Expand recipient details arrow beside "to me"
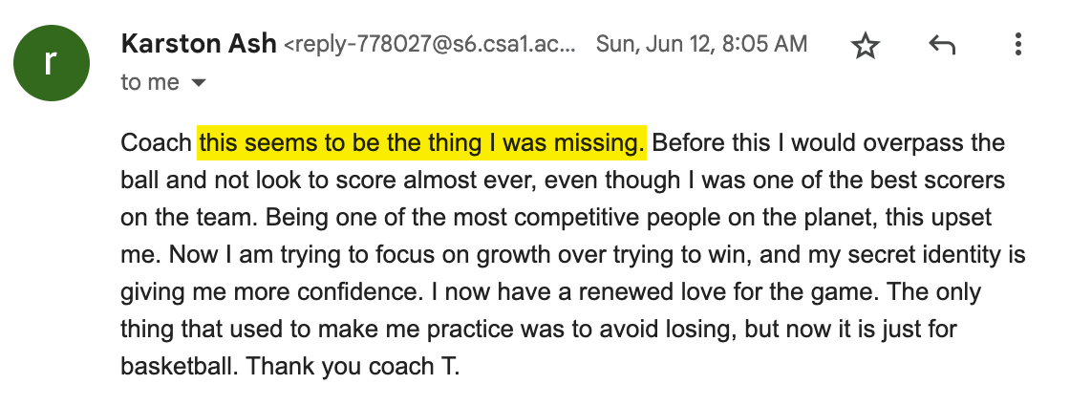1070x406 pixels. (199, 83)
